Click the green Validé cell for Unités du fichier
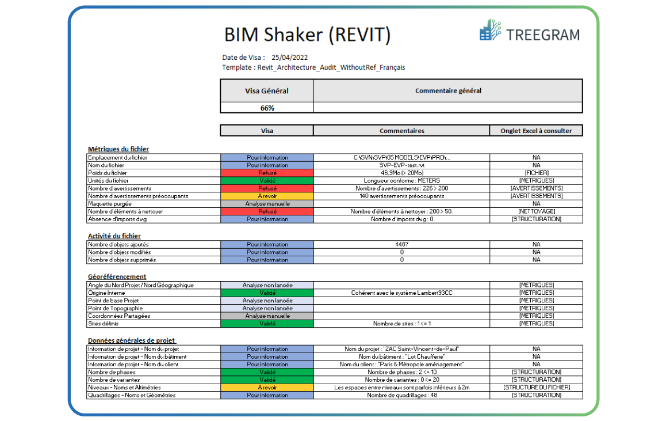This screenshot has width=666, height=421. 267,181
